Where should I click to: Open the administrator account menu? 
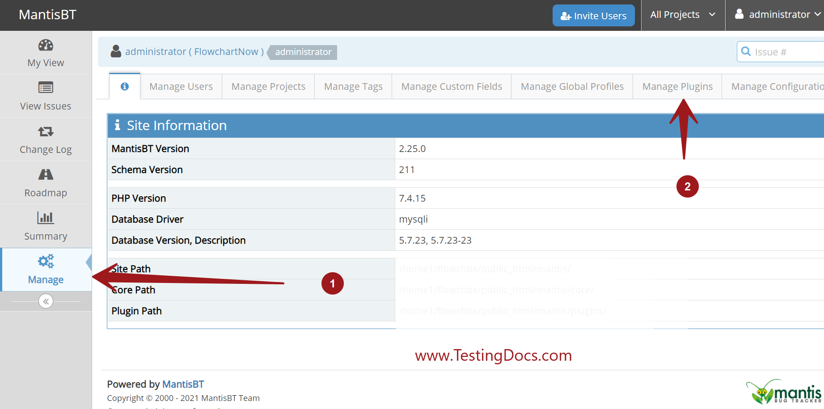pyautogui.click(x=778, y=15)
